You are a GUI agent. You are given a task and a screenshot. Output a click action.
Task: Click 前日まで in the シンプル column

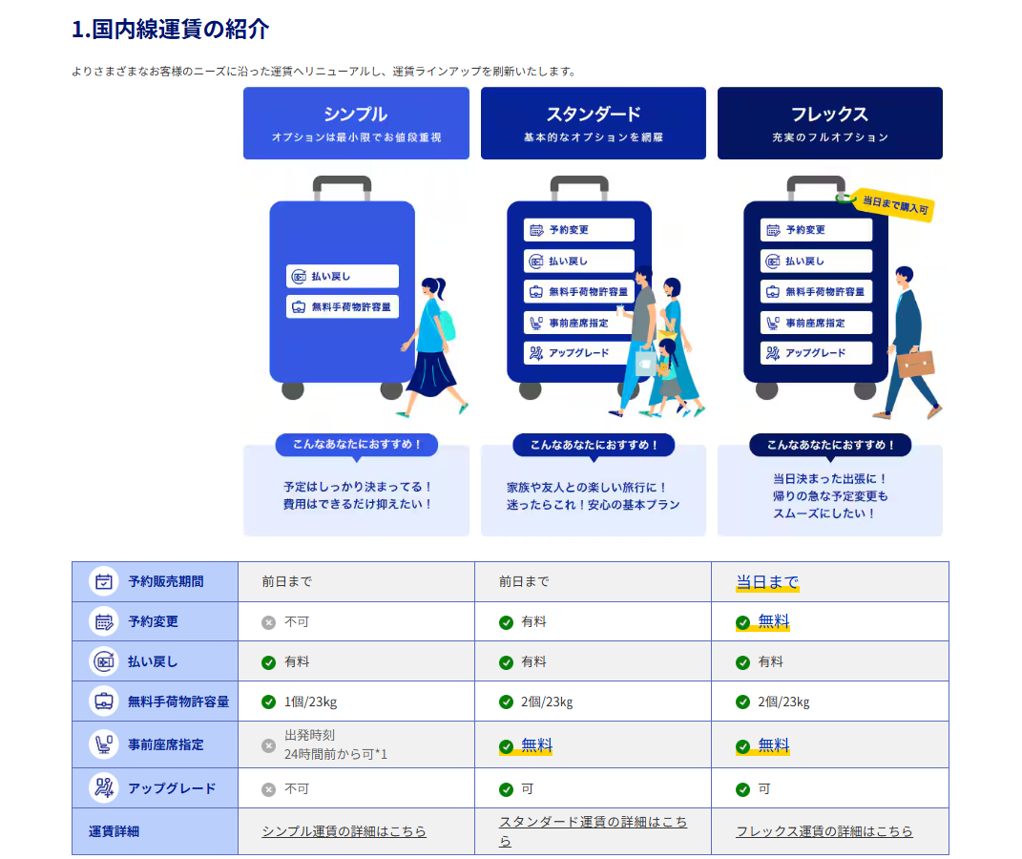click(287, 581)
